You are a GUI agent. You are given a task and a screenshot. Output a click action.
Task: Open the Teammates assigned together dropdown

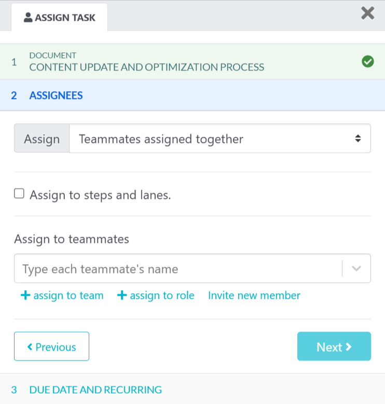coord(220,138)
